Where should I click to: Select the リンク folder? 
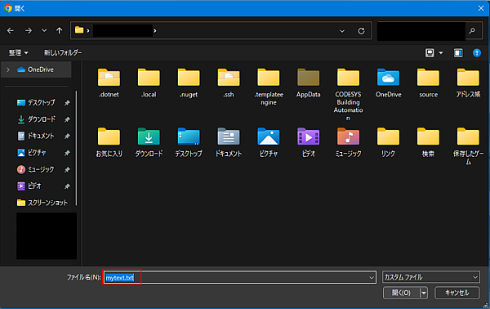click(388, 142)
